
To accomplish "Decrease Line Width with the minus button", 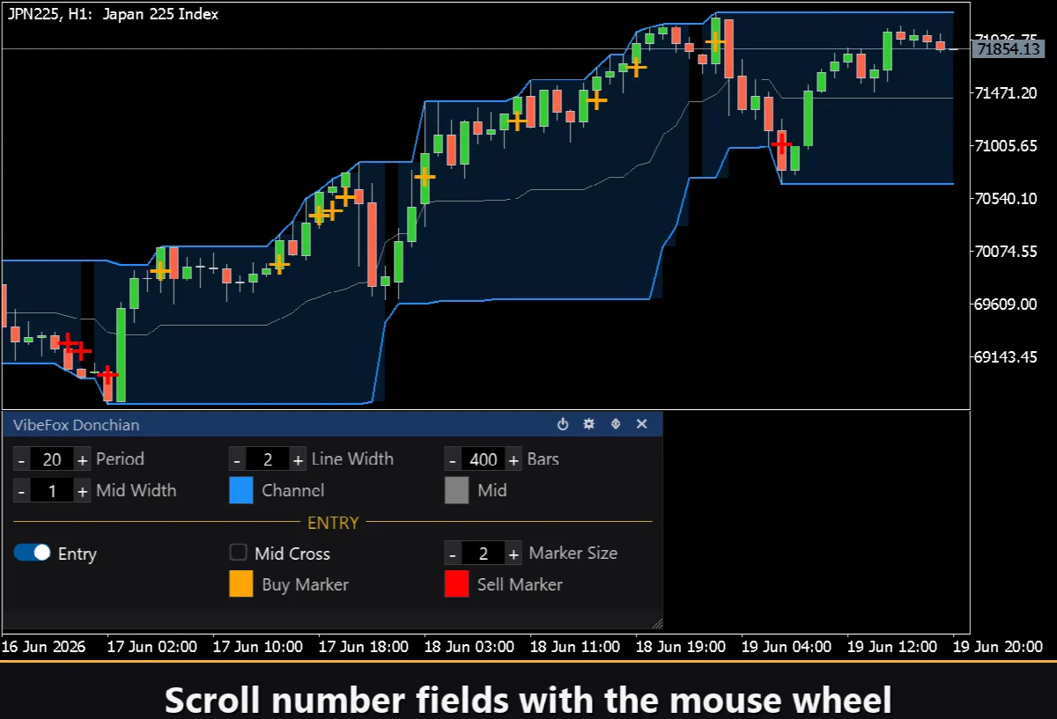I will pos(238,459).
